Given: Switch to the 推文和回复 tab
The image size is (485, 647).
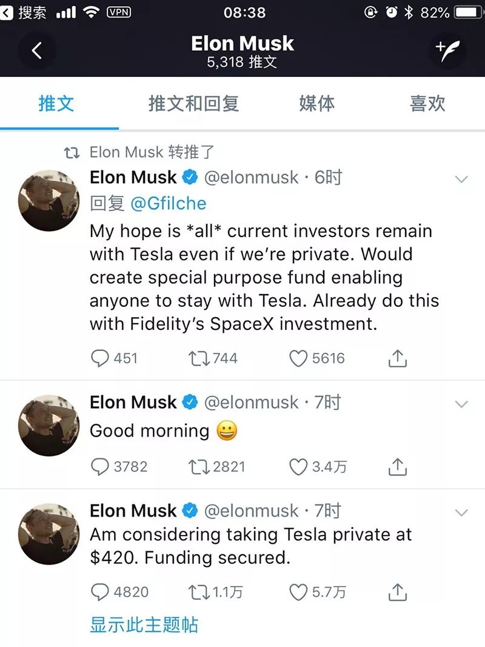Looking at the screenshot, I should (x=194, y=104).
